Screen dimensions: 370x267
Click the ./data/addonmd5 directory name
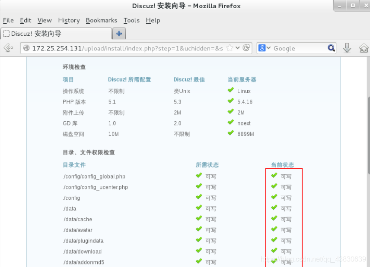(83, 262)
